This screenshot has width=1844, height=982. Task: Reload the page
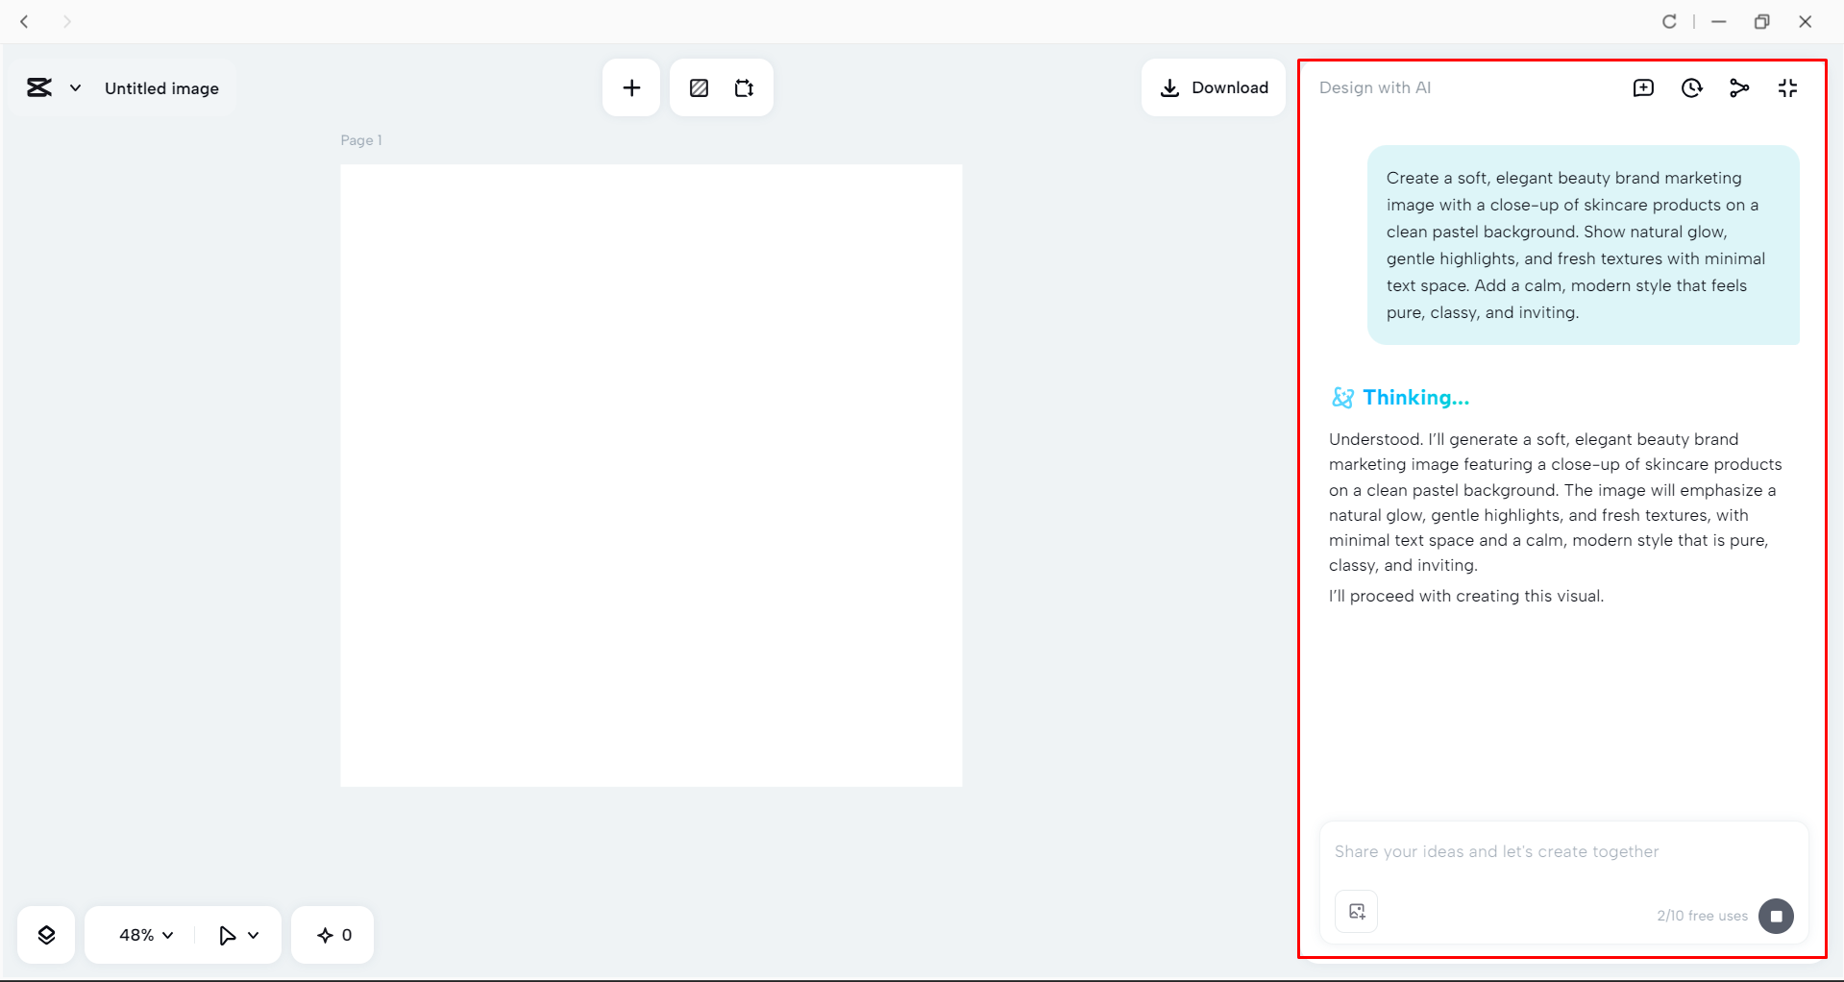coord(1670,21)
